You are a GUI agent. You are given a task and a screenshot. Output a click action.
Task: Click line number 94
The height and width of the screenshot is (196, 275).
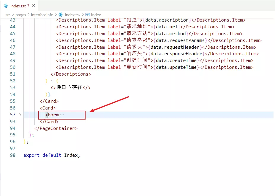[13, 128]
